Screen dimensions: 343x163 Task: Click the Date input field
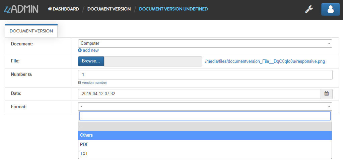(199, 94)
